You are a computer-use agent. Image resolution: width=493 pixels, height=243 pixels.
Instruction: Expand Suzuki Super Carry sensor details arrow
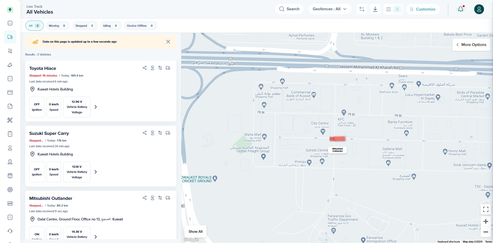click(x=96, y=172)
